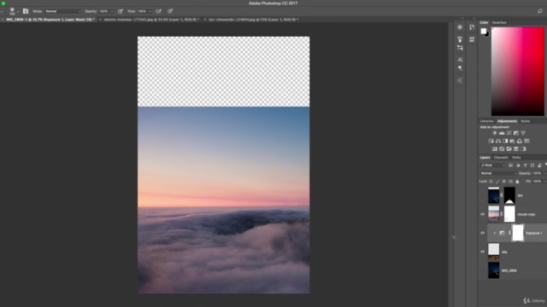Lock layer position

tap(504, 182)
